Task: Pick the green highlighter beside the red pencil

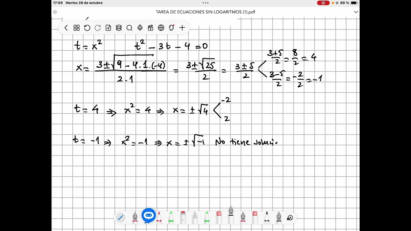Action: [171, 217]
